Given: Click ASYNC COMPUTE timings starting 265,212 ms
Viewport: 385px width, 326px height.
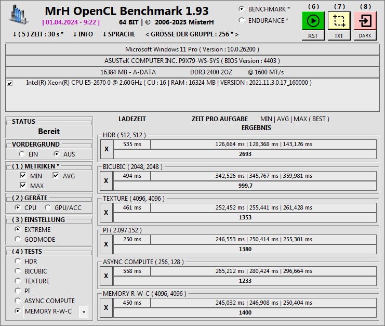Looking at the screenshot, I should coord(264,271).
